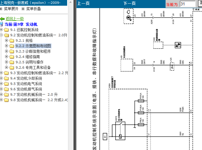Click the folder icon of 9.2.4 维修指南

12,57
